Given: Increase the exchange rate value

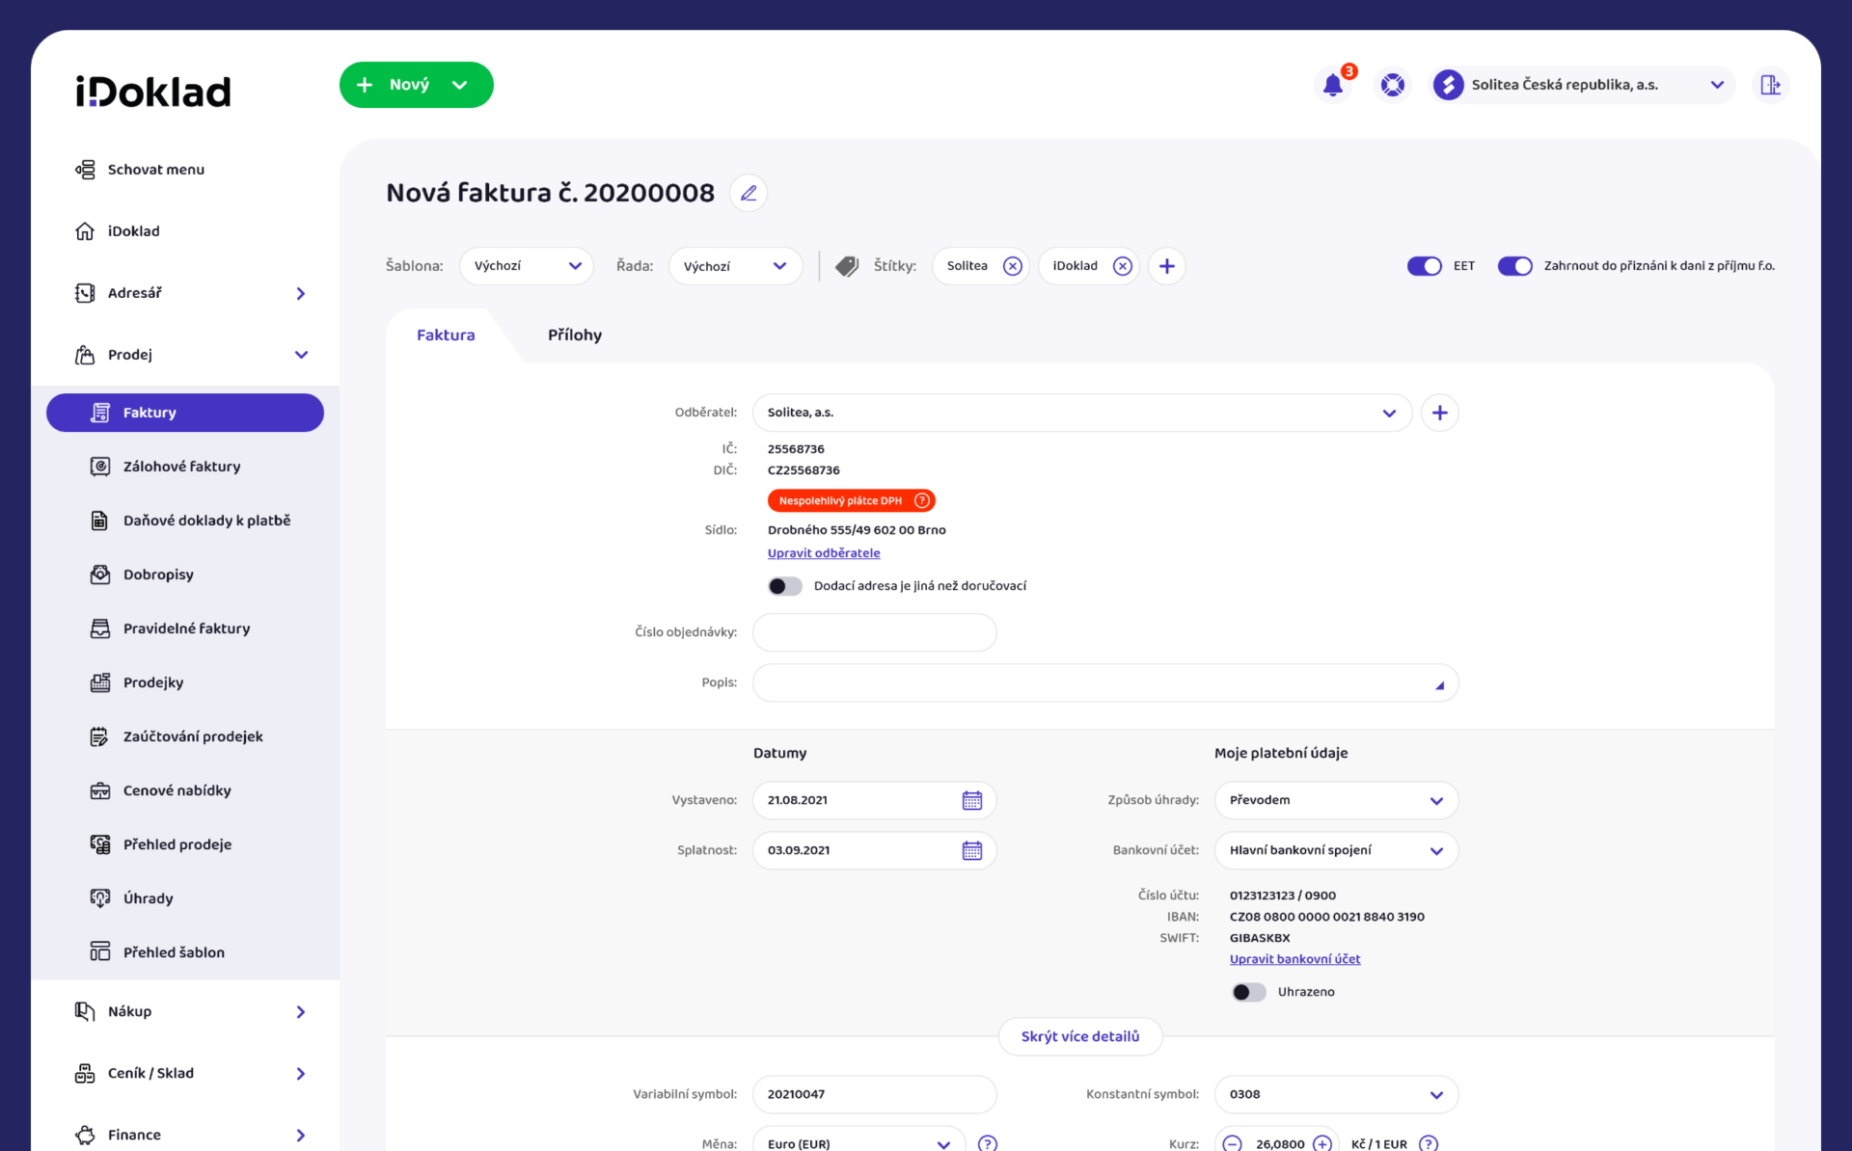Looking at the screenshot, I should (1321, 1143).
